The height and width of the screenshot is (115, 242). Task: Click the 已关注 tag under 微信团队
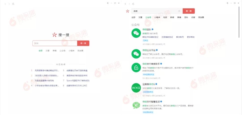[x=146, y=41]
